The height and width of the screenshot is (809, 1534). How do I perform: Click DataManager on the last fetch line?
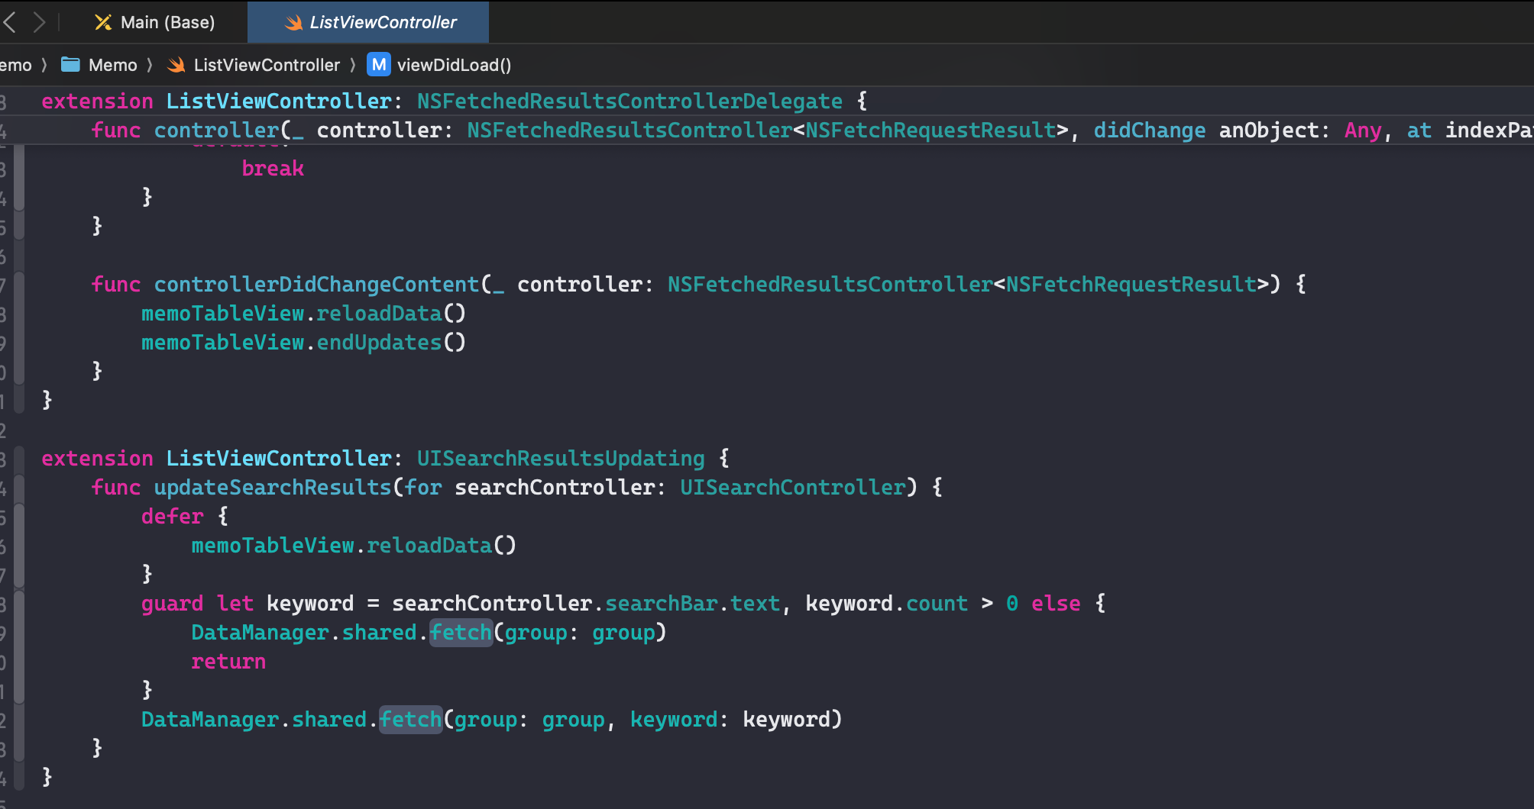click(x=210, y=719)
